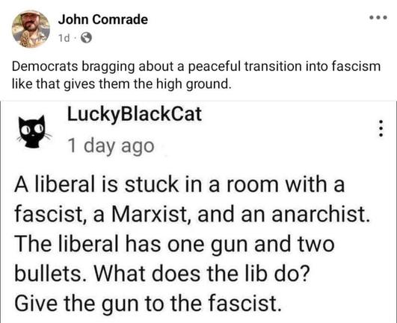The image size is (397, 323).
Task: Click the line 'A liberal is stuck in a room'
Action: click(x=179, y=184)
